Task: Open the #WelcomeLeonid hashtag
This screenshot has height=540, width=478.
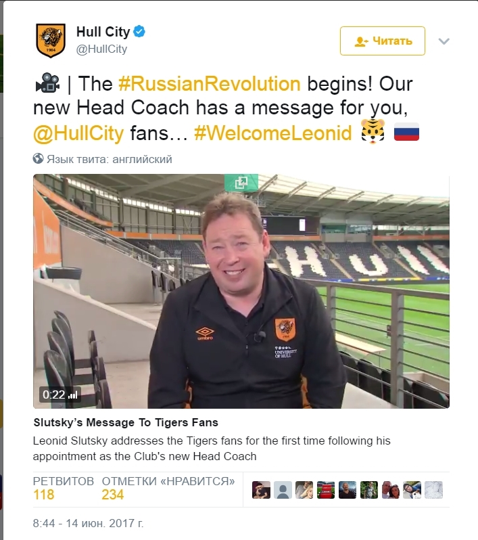Action: (273, 133)
